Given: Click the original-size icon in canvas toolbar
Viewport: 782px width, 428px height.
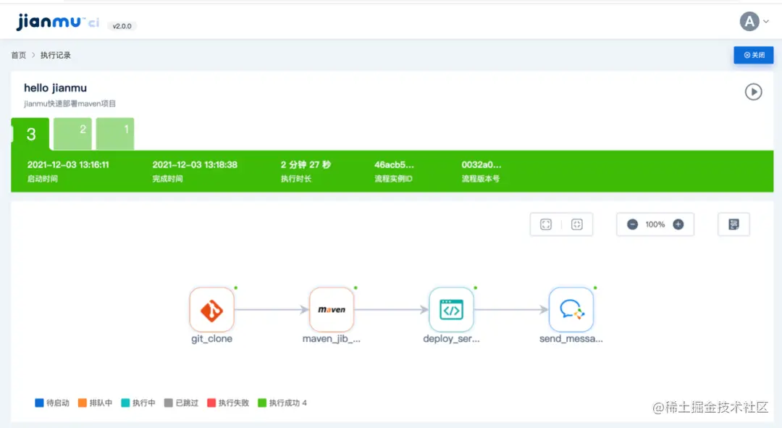Looking at the screenshot, I should pyautogui.click(x=577, y=225).
